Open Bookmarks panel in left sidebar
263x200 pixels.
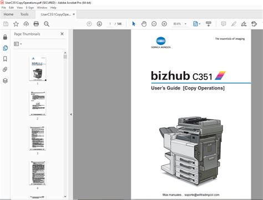click(x=5, y=59)
